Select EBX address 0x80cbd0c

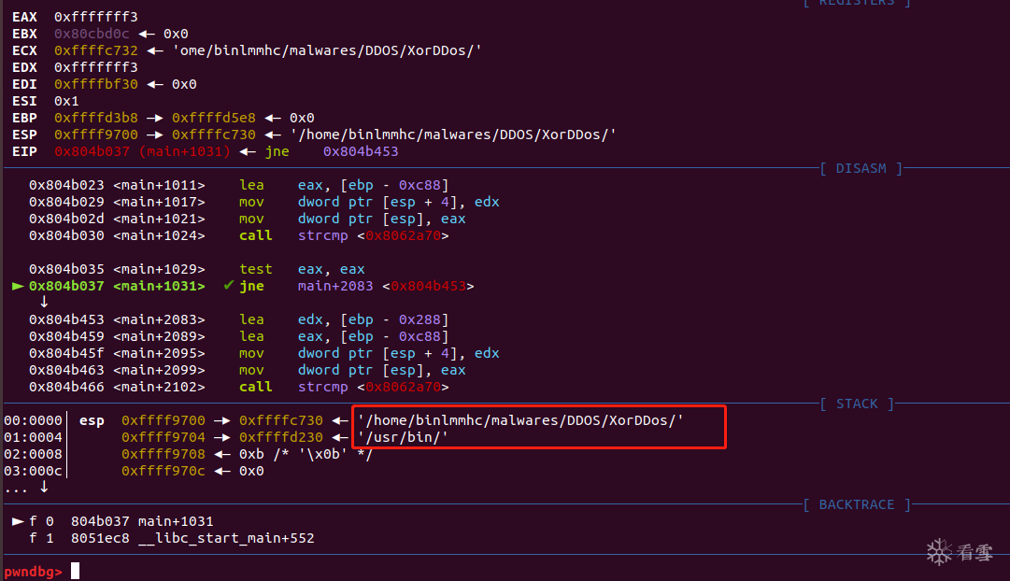(x=92, y=34)
